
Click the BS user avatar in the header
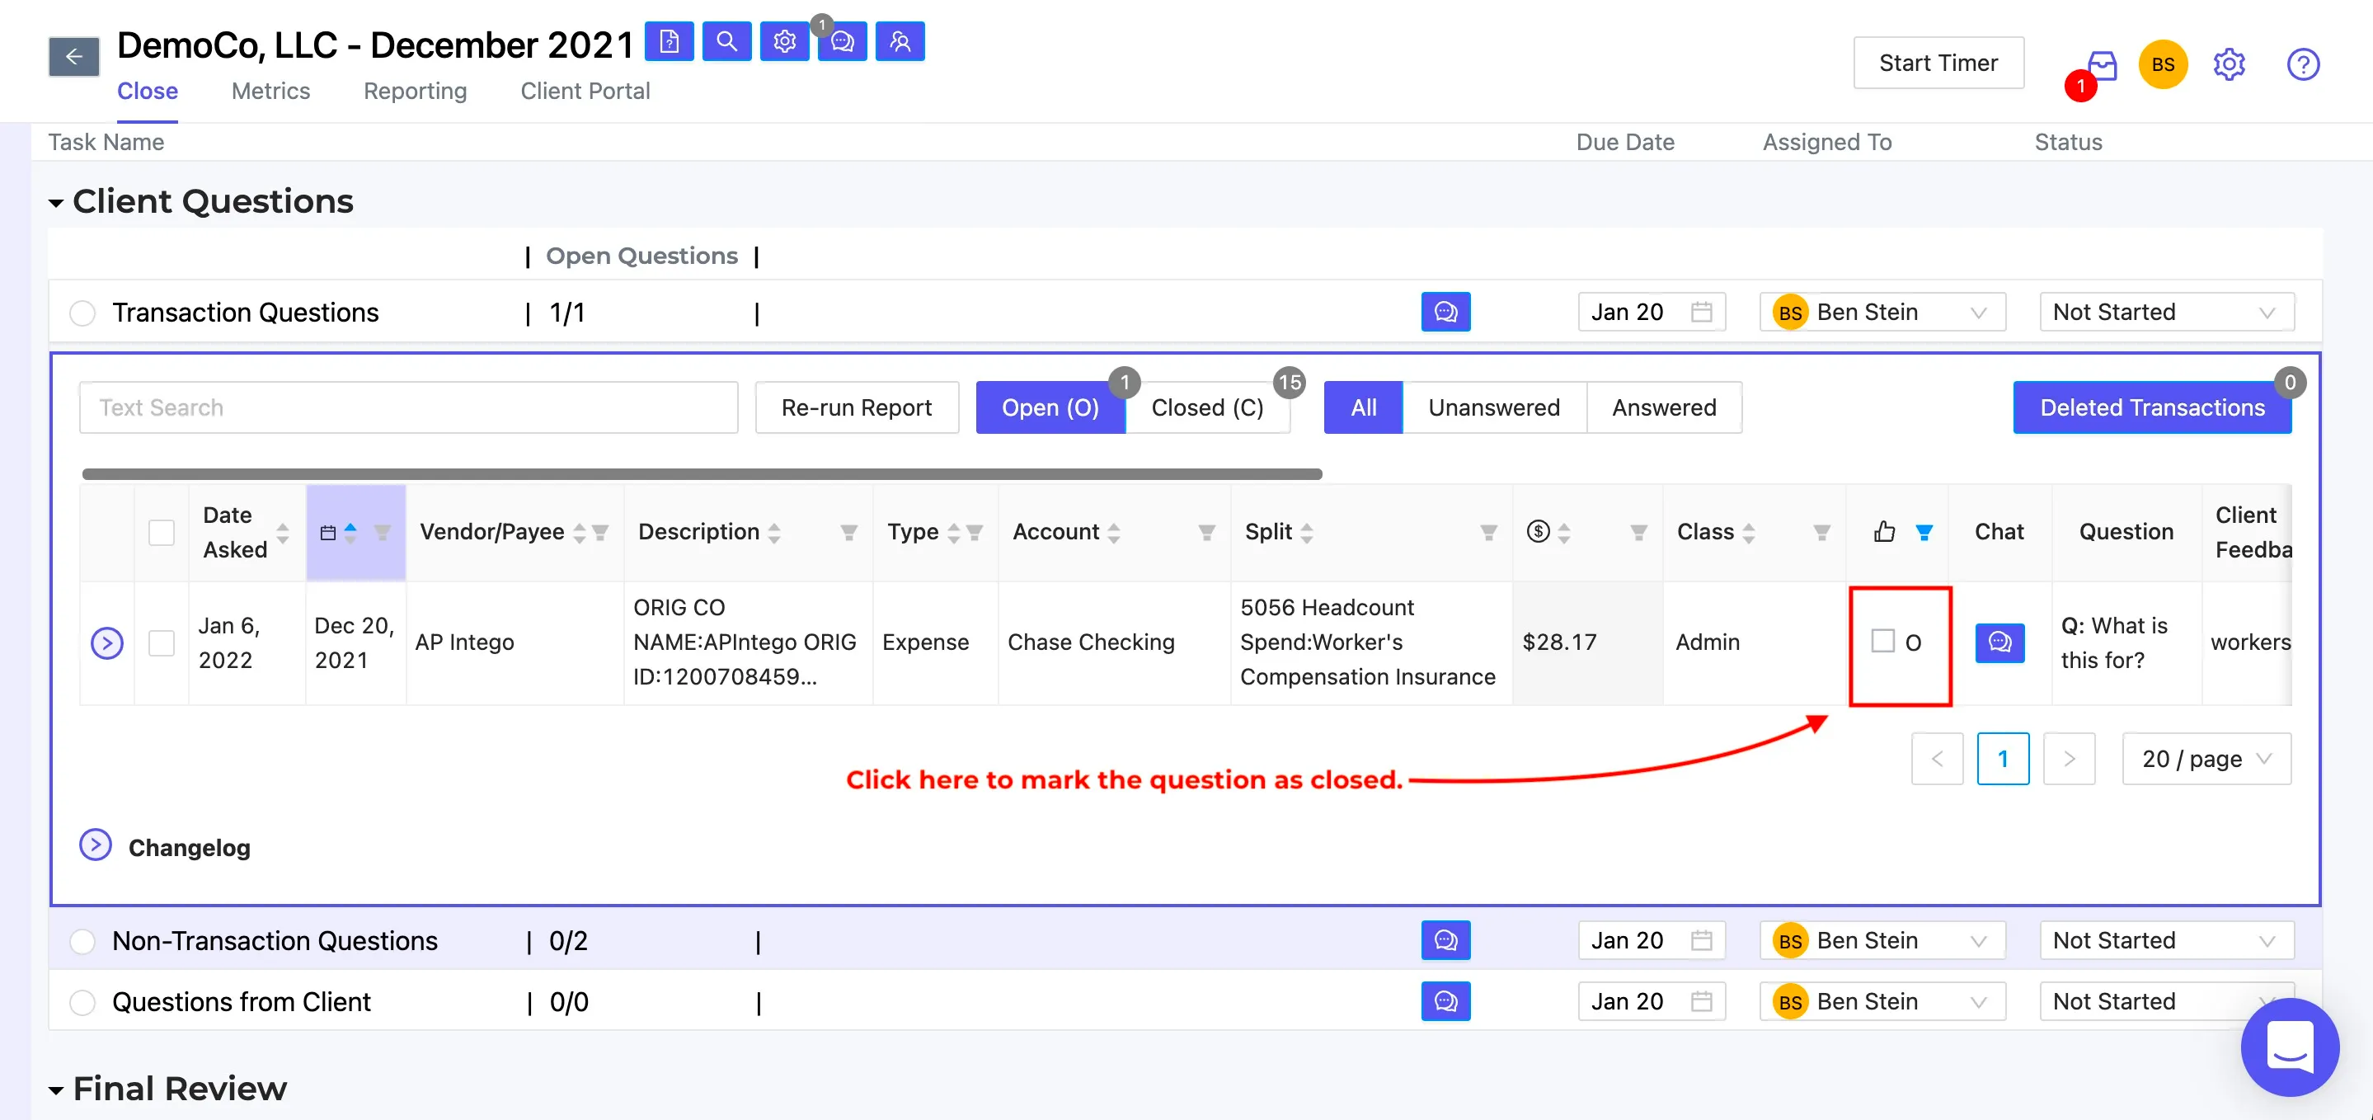tap(2163, 64)
